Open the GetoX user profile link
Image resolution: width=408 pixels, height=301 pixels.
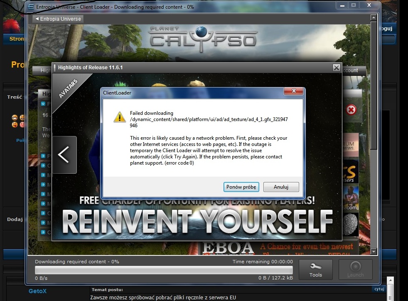(x=37, y=291)
